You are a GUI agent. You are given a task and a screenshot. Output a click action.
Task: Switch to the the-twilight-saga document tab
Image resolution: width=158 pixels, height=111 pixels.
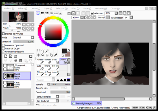tap(87, 103)
